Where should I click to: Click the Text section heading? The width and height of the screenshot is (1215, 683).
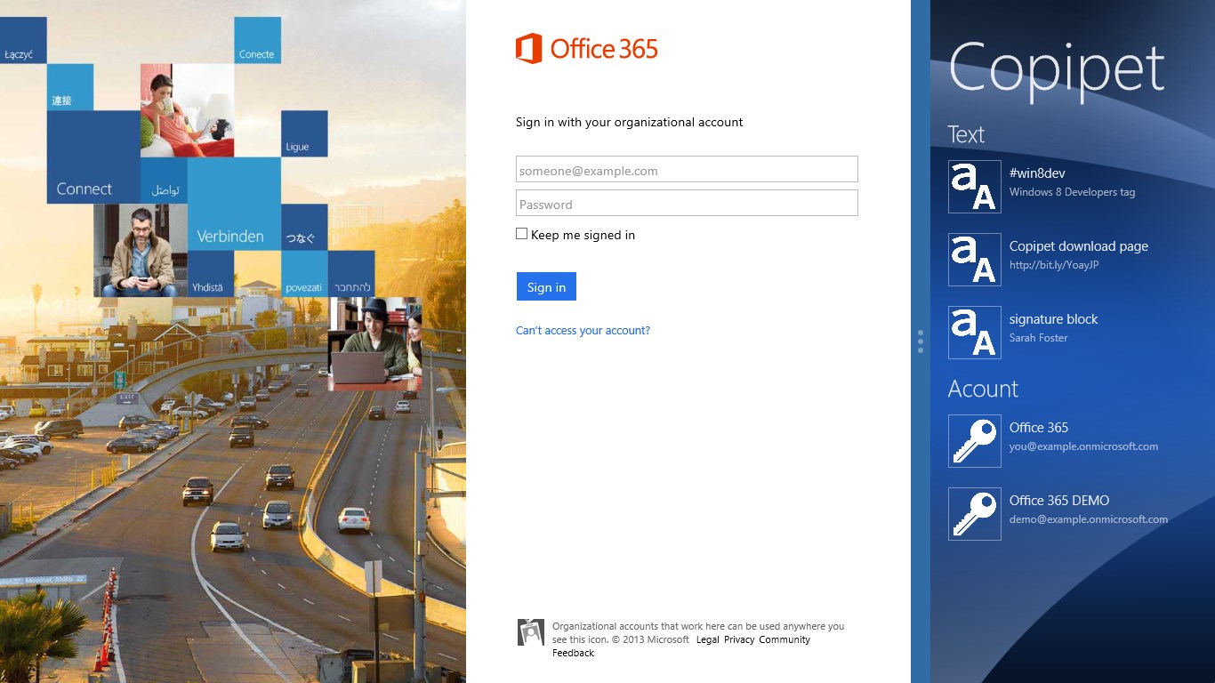coord(966,134)
